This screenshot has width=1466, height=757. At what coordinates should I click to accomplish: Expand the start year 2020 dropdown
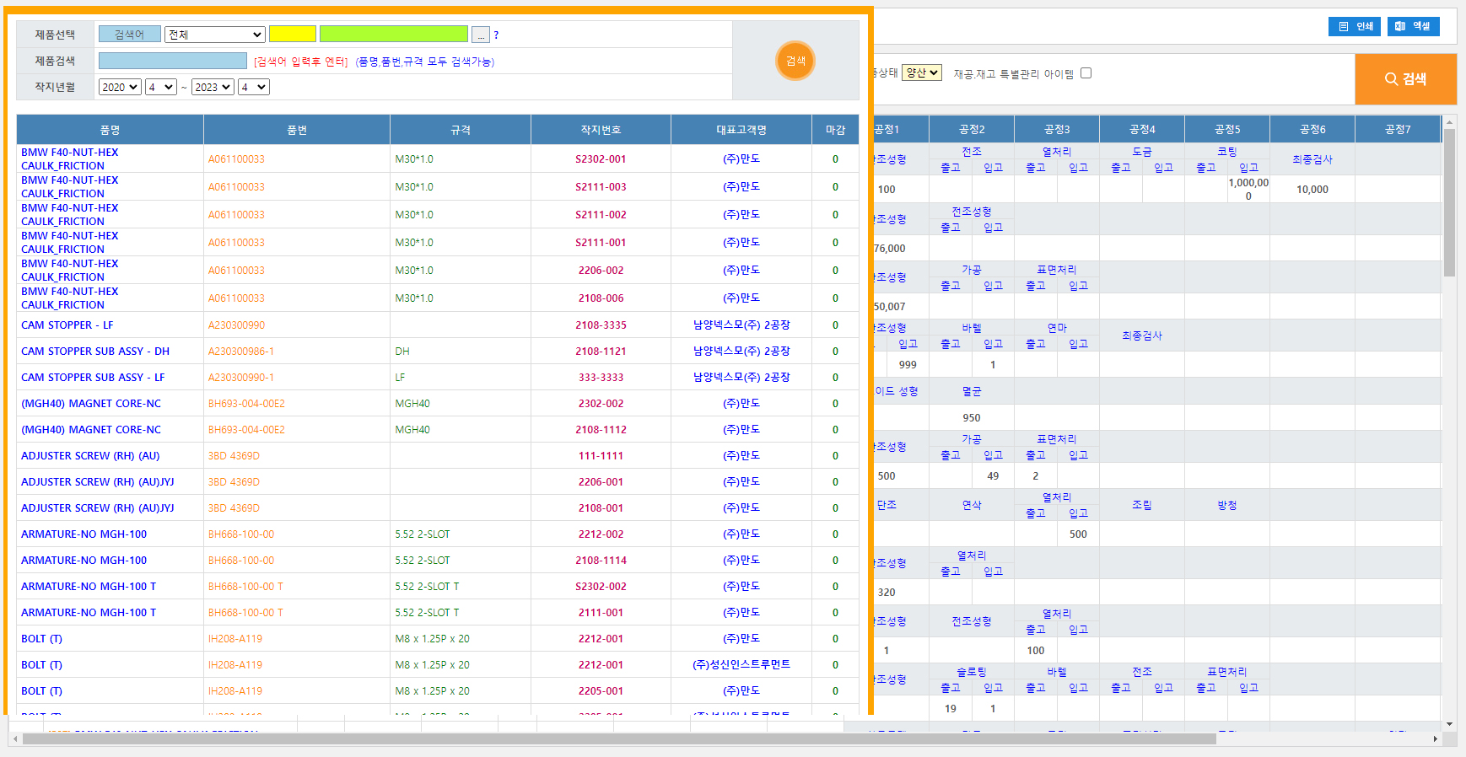(x=120, y=87)
